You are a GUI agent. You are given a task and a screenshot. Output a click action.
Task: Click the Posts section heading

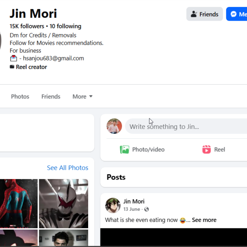point(116,177)
